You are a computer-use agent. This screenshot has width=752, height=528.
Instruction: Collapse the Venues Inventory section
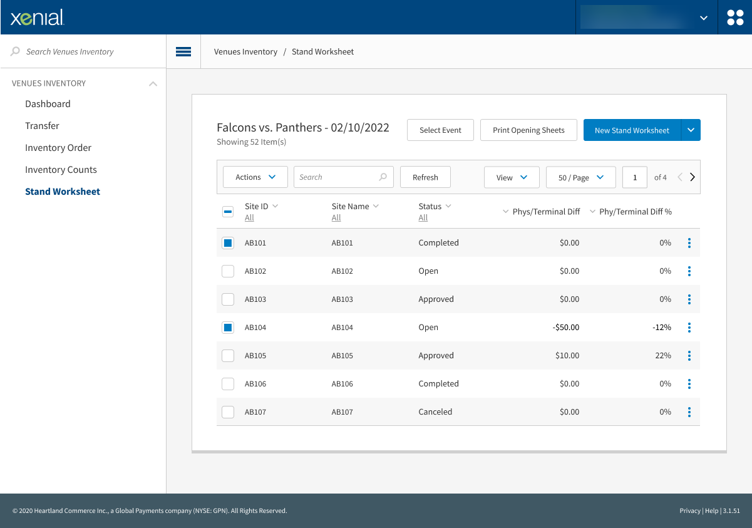tap(153, 83)
